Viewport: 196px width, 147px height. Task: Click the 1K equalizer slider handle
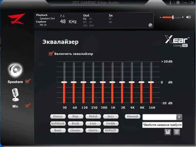pyautogui.click(x=112, y=82)
